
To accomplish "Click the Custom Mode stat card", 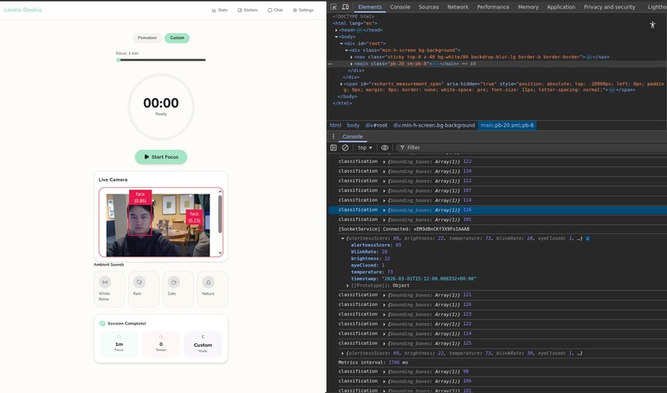I will [x=203, y=343].
